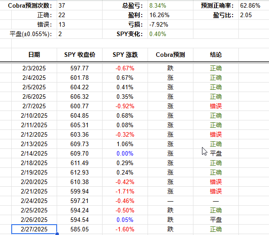This screenshot has width=269, height=235.
Task: Select 平盘 result in the 2/26/2025 row
Action: (x=216, y=220)
